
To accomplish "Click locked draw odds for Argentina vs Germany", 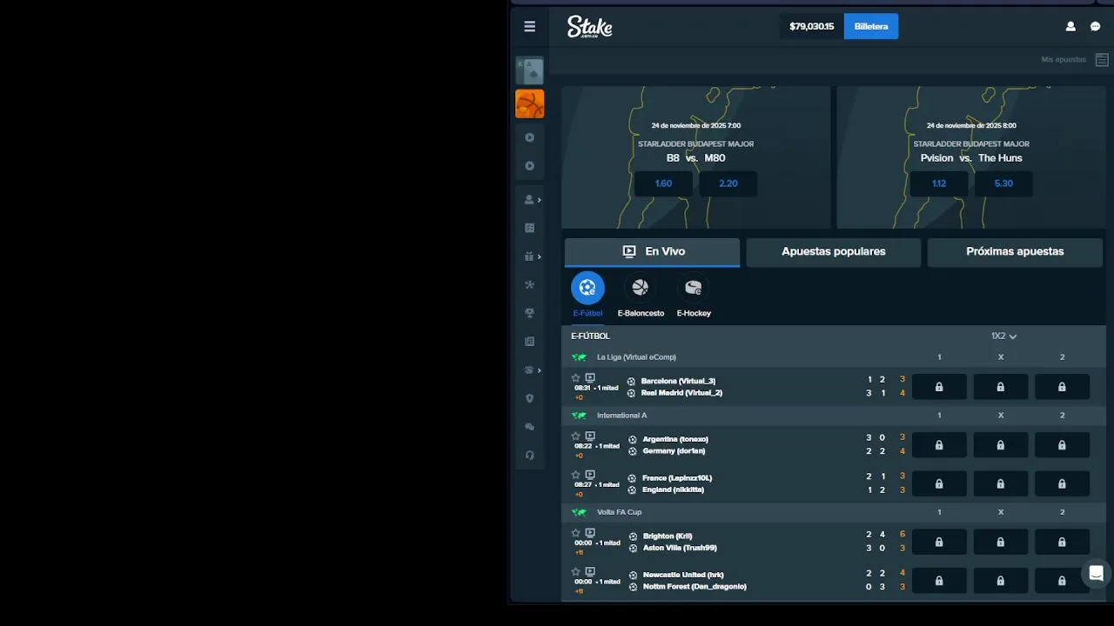I will pos(1001,445).
